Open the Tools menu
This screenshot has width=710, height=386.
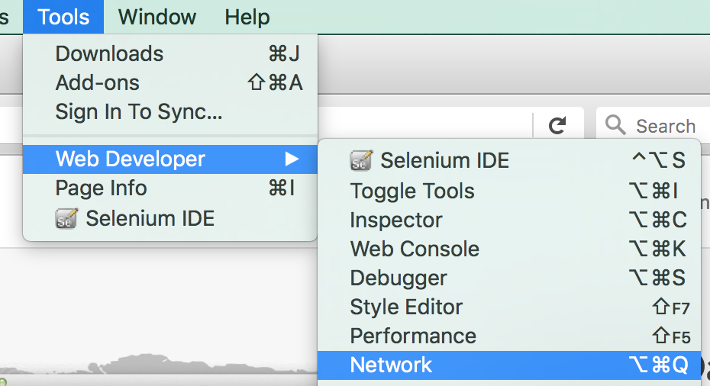[x=63, y=18]
